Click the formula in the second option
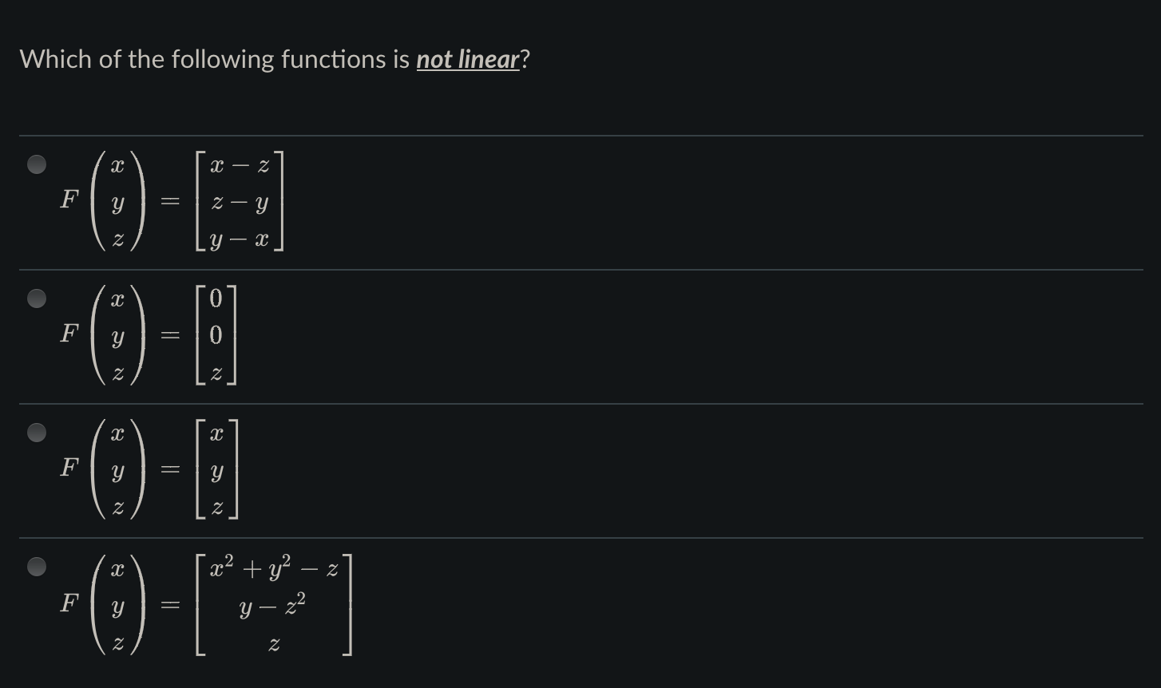This screenshot has height=688, width=1161. pyautogui.click(x=152, y=336)
